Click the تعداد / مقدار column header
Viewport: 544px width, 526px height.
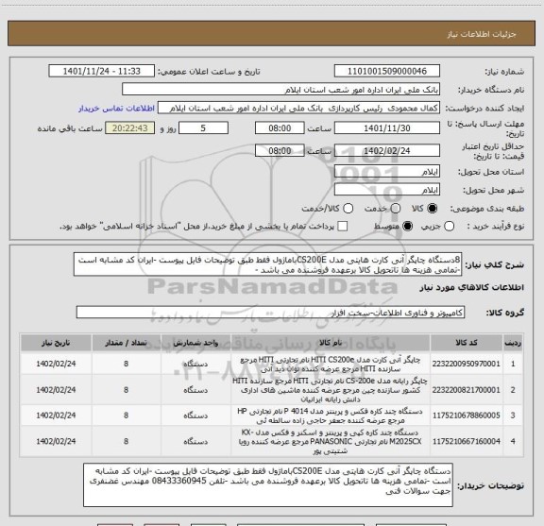point(126,343)
